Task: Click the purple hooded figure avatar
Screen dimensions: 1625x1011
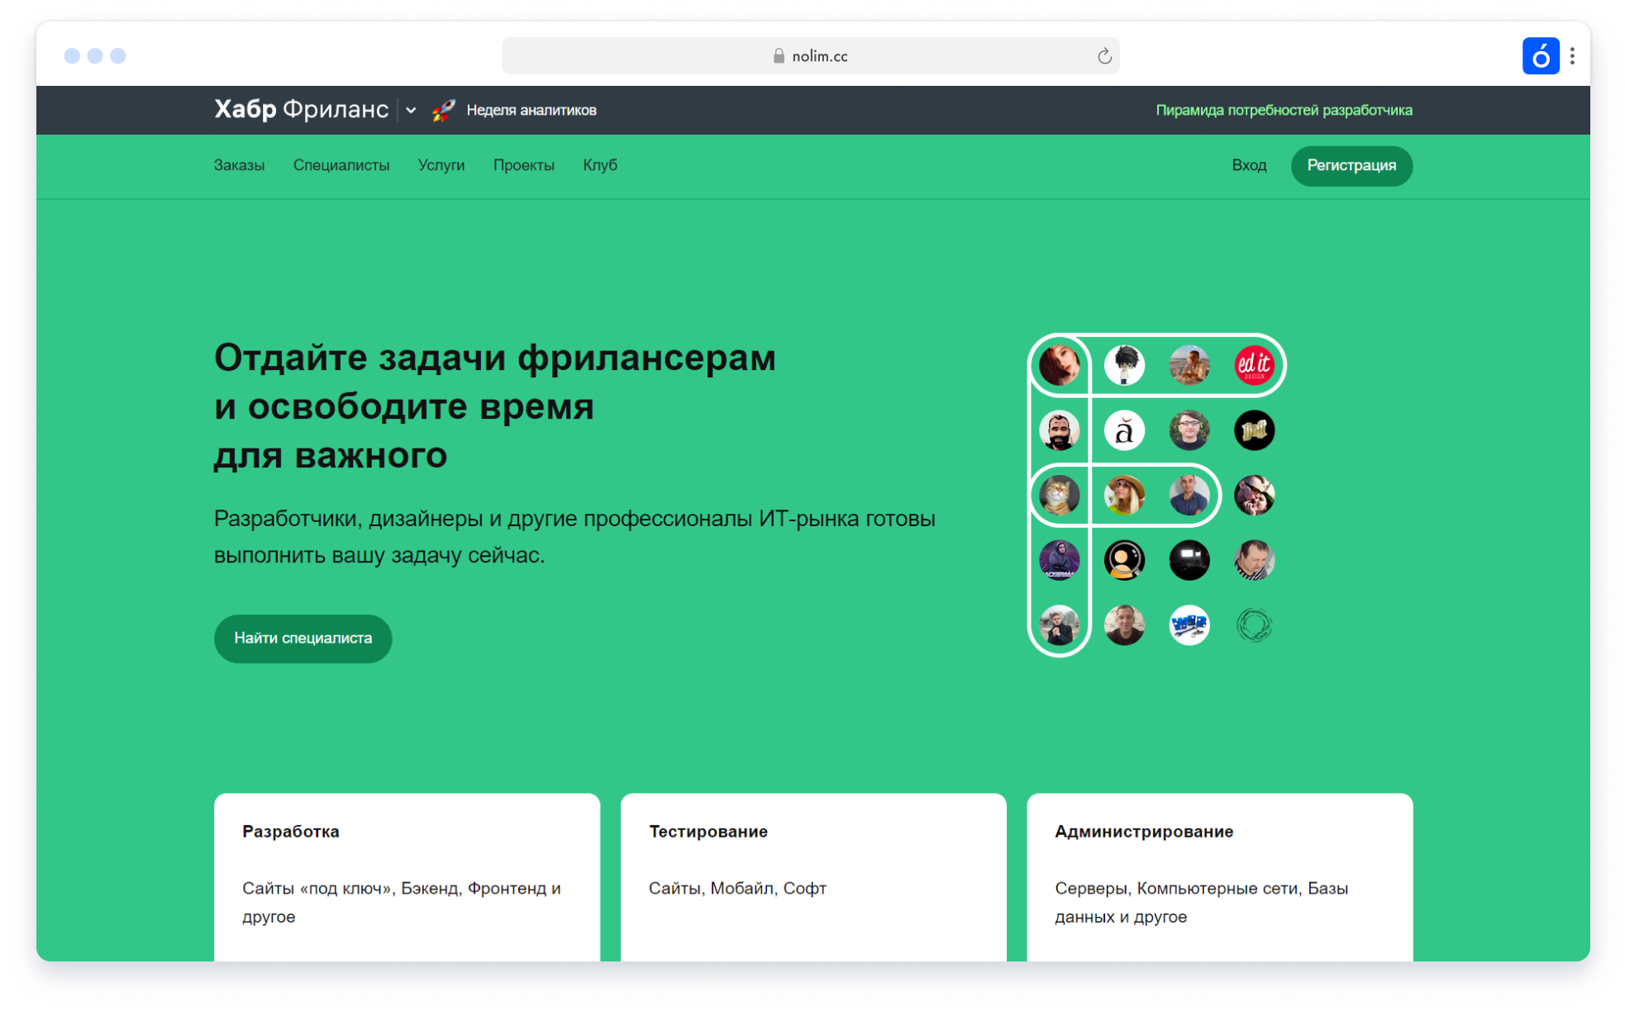Action: point(1059,560)
